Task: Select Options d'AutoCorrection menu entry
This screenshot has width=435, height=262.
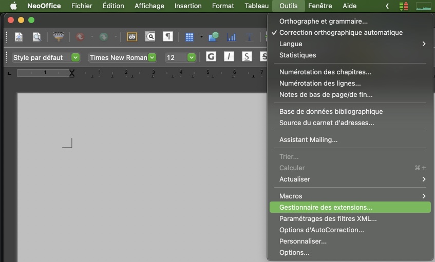Action: coord(321,230)
